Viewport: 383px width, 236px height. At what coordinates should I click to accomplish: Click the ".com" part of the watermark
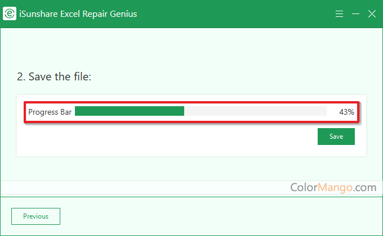[x=366, y=187]
